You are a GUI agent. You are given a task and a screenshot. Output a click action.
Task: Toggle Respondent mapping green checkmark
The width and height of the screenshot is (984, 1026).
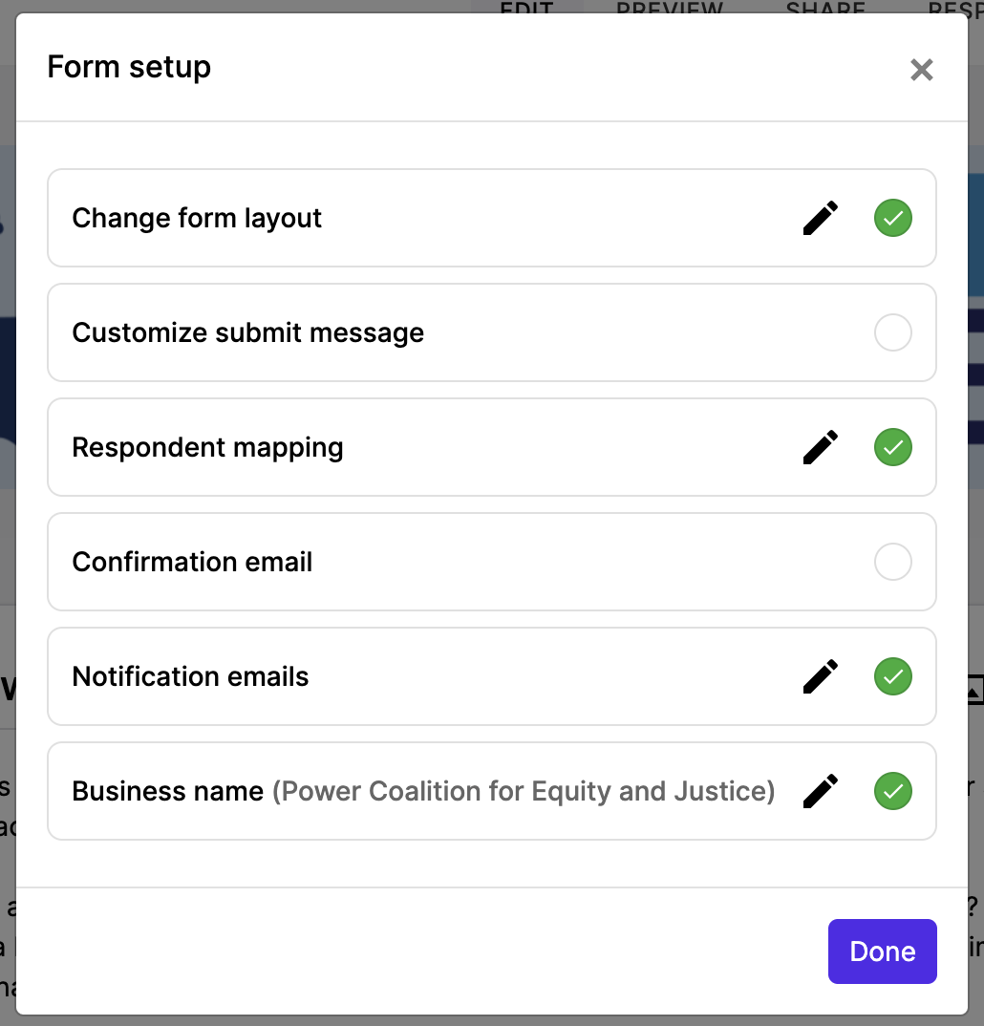point(893,447)
